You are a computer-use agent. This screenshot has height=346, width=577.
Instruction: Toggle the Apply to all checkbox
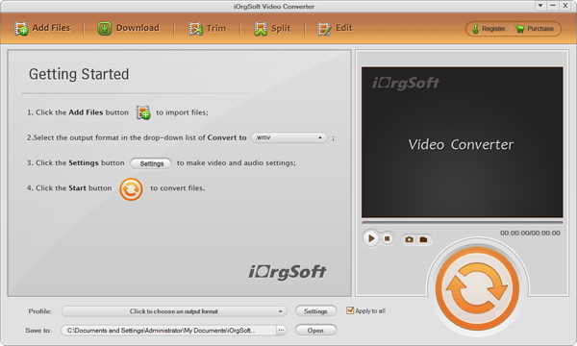coord(350,310)
